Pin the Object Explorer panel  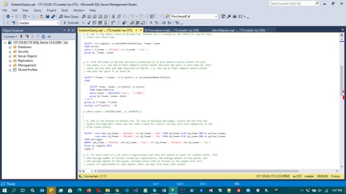pos(69,30)
